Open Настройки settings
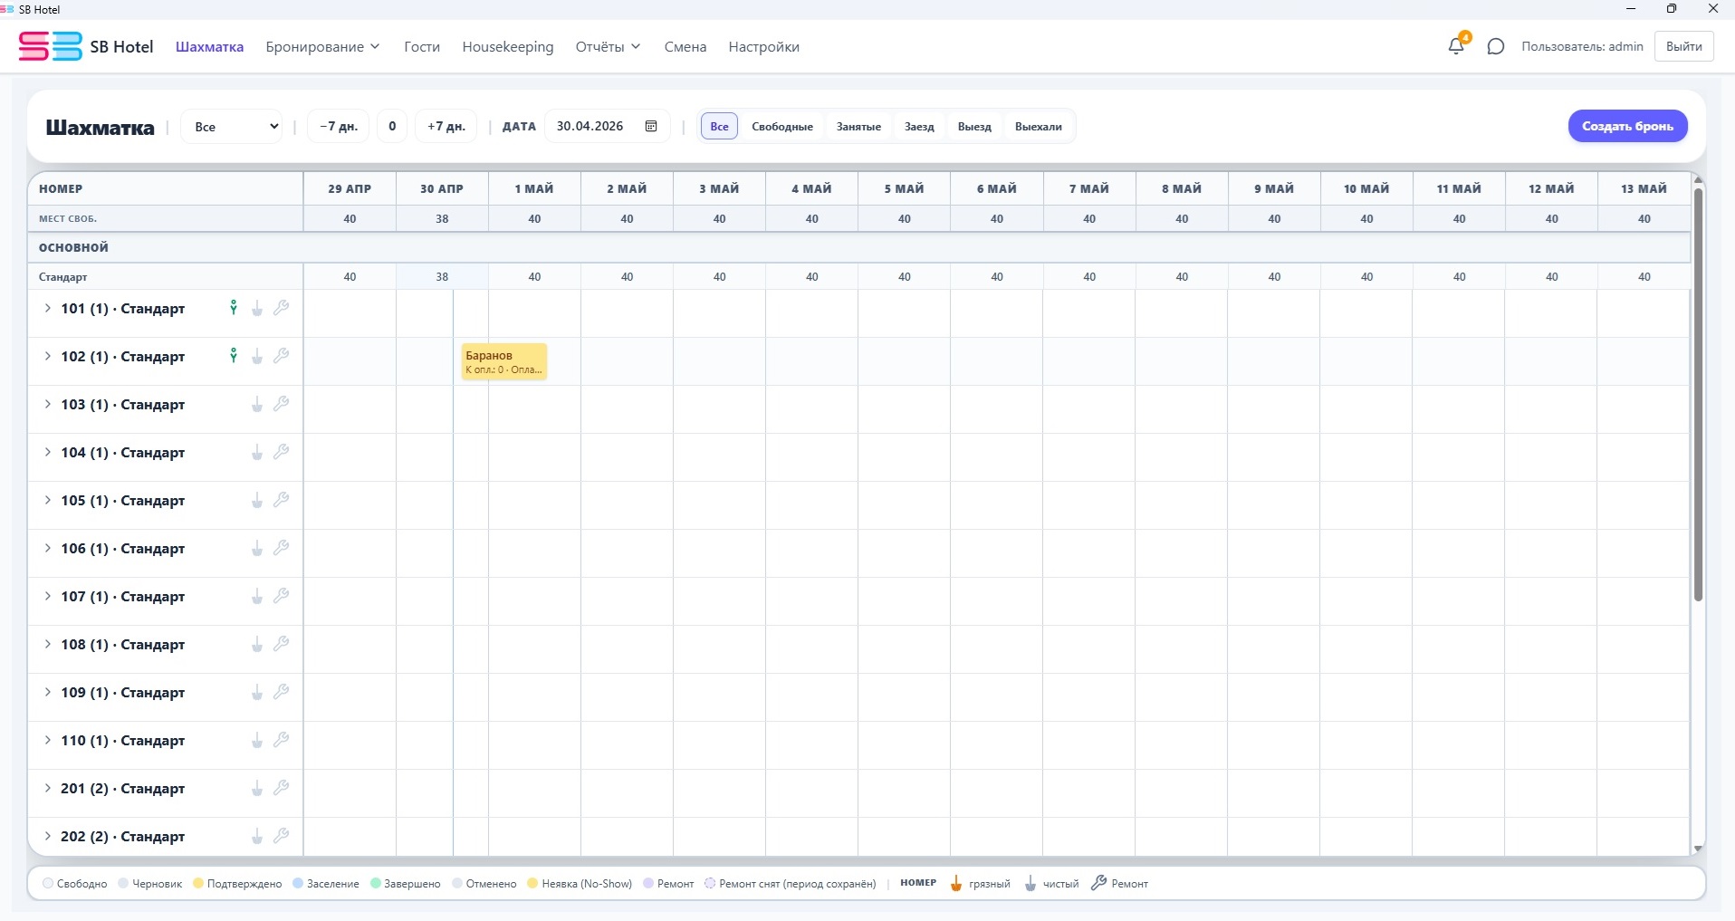Viewport: 1735px width, 921px height. pos(763,47)
